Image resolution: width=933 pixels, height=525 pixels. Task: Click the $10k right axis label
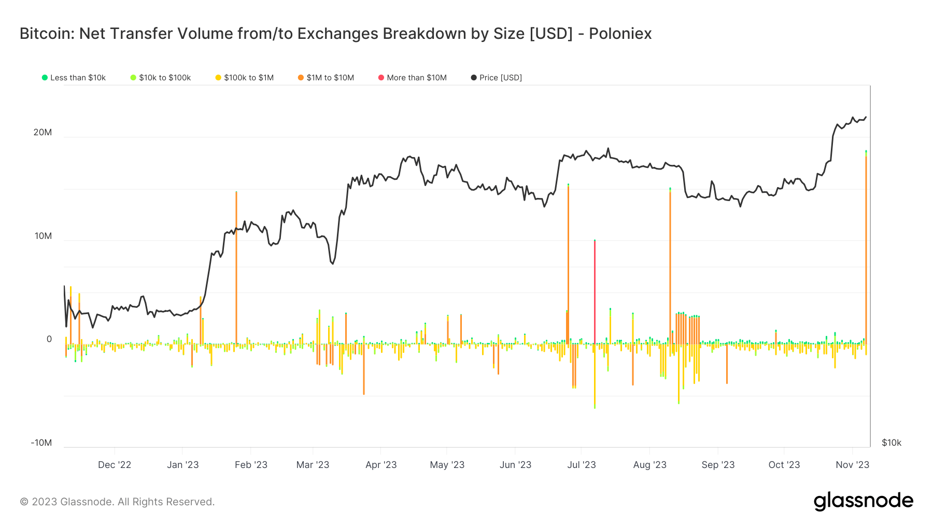click(x=892, y=443)
